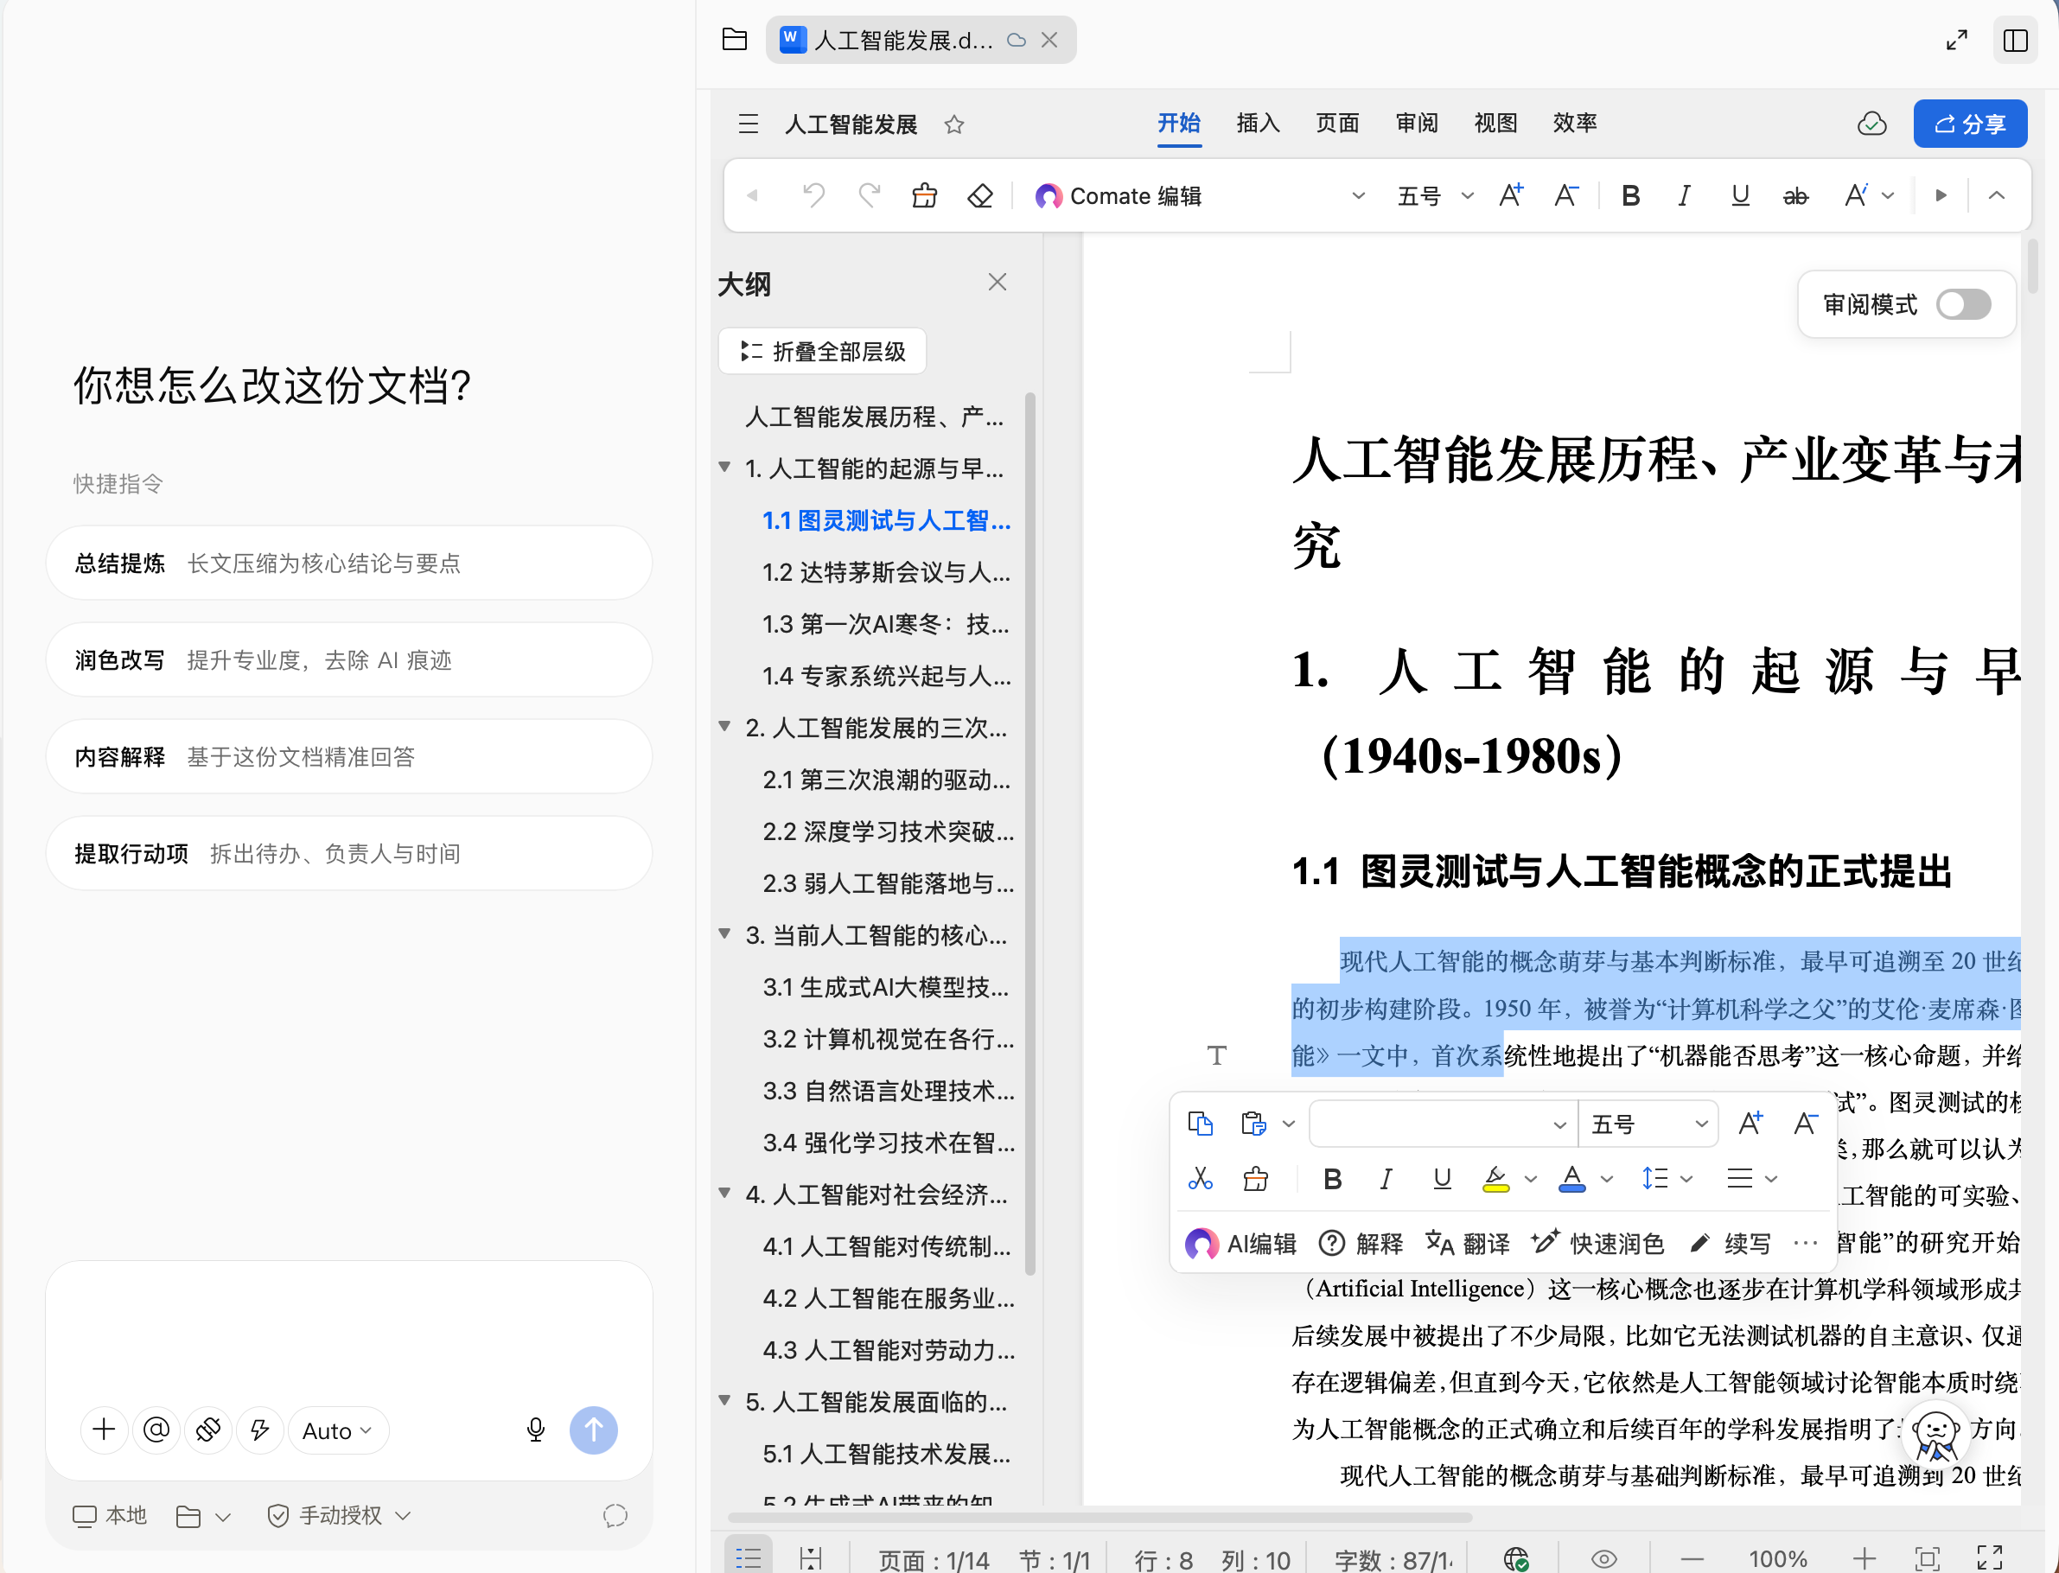Click the 分享 share button
Image resolution: width=2059 pixels, height=1573 pixels.
[x=1969, y=124]
